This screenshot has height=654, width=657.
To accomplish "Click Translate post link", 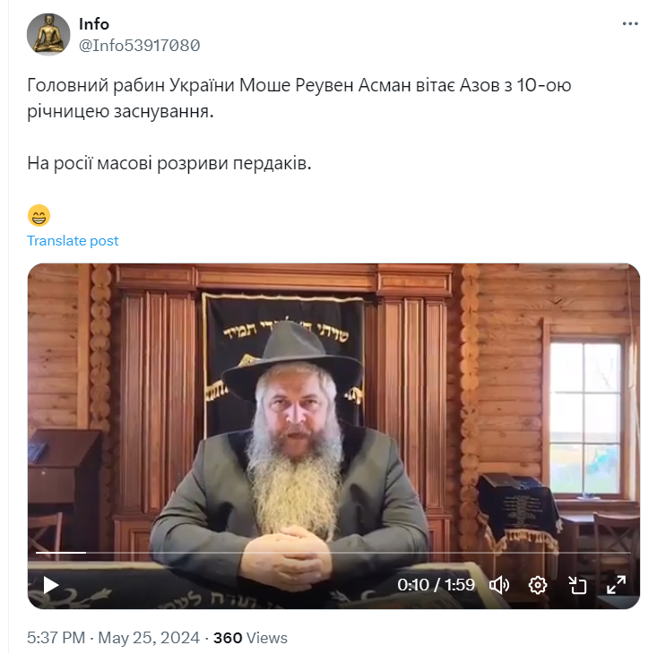I will 73,241.
